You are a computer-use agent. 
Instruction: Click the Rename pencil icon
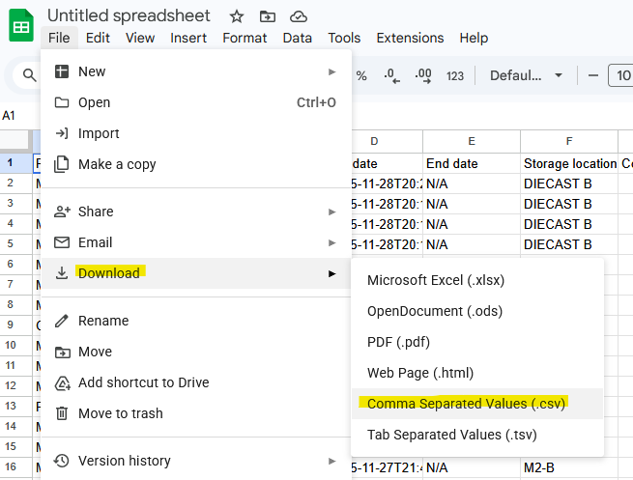pyautogui.click(x=61, y=321)
